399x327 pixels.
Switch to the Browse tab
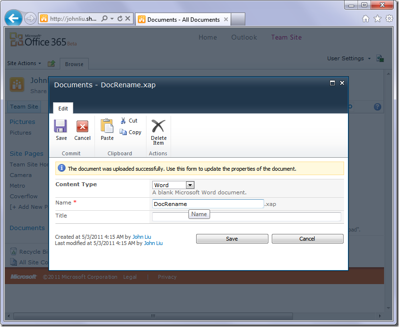coord(74,64)
